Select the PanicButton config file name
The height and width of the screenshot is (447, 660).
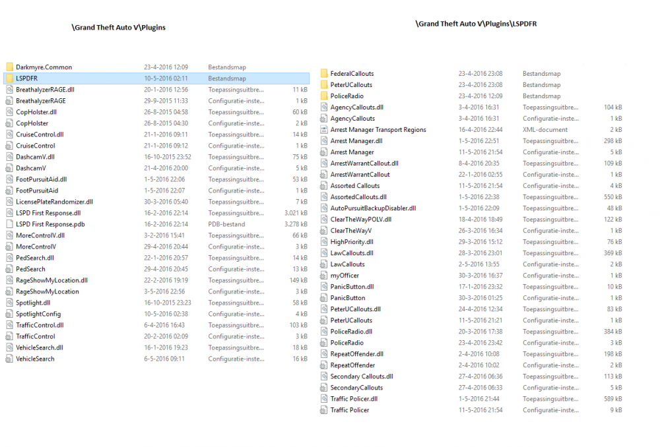point(348,298)
